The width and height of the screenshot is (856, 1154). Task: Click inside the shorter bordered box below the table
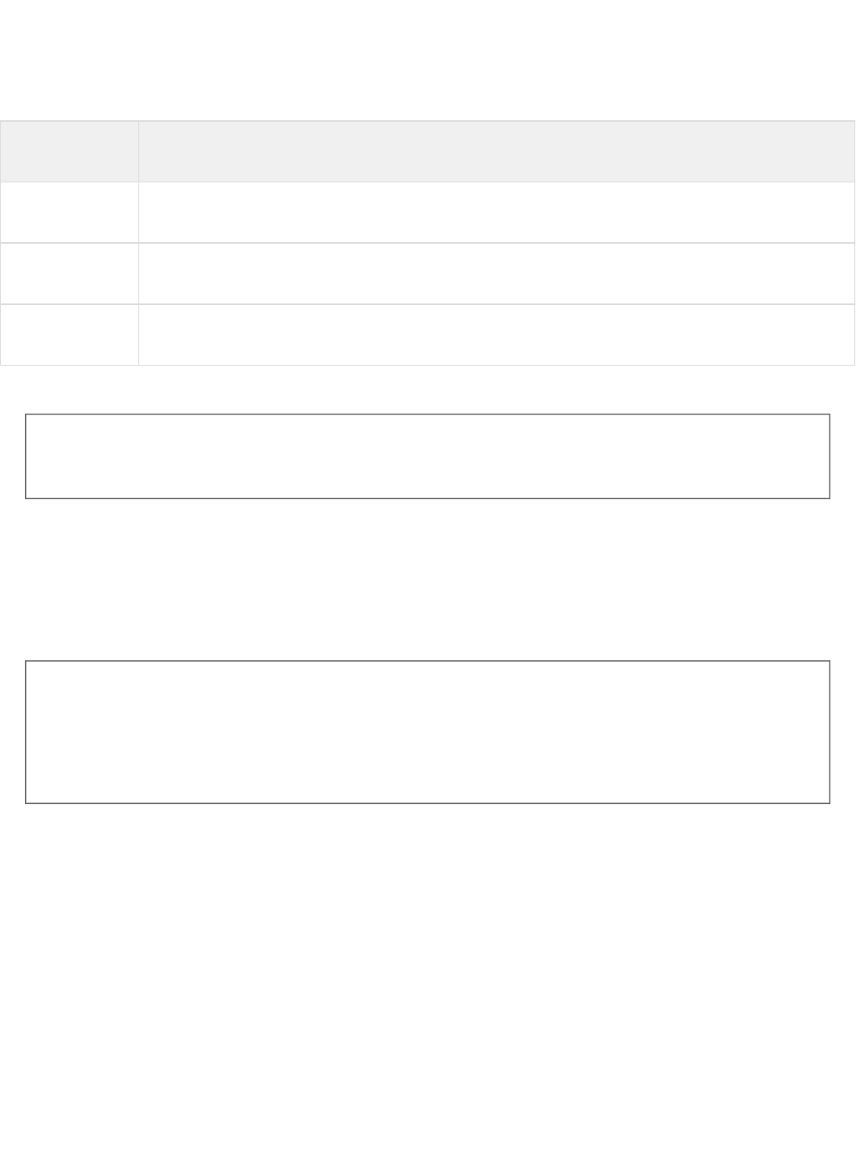click(428, 456)
